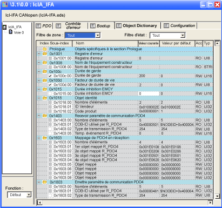The height and width of the screenshot is (208, 222).
Task: Collapse the 0x100d Facteur de durée group
Action: tap(39, 80)
